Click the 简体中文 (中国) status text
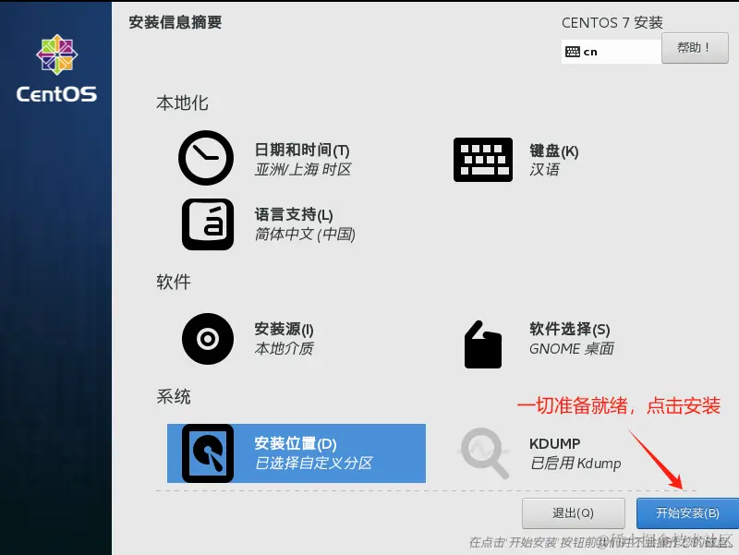This screenshot has height=555, width=739. (x=305, y=235)
